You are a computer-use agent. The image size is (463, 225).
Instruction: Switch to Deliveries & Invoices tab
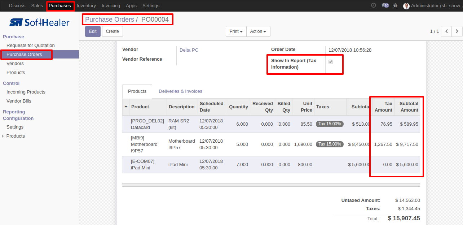tap(180, 91)
